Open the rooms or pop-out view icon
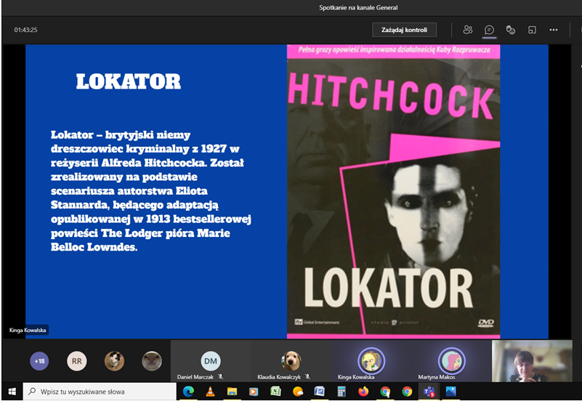Image resolution: width=582 pixels, height=404 pixels. [532, 30]
